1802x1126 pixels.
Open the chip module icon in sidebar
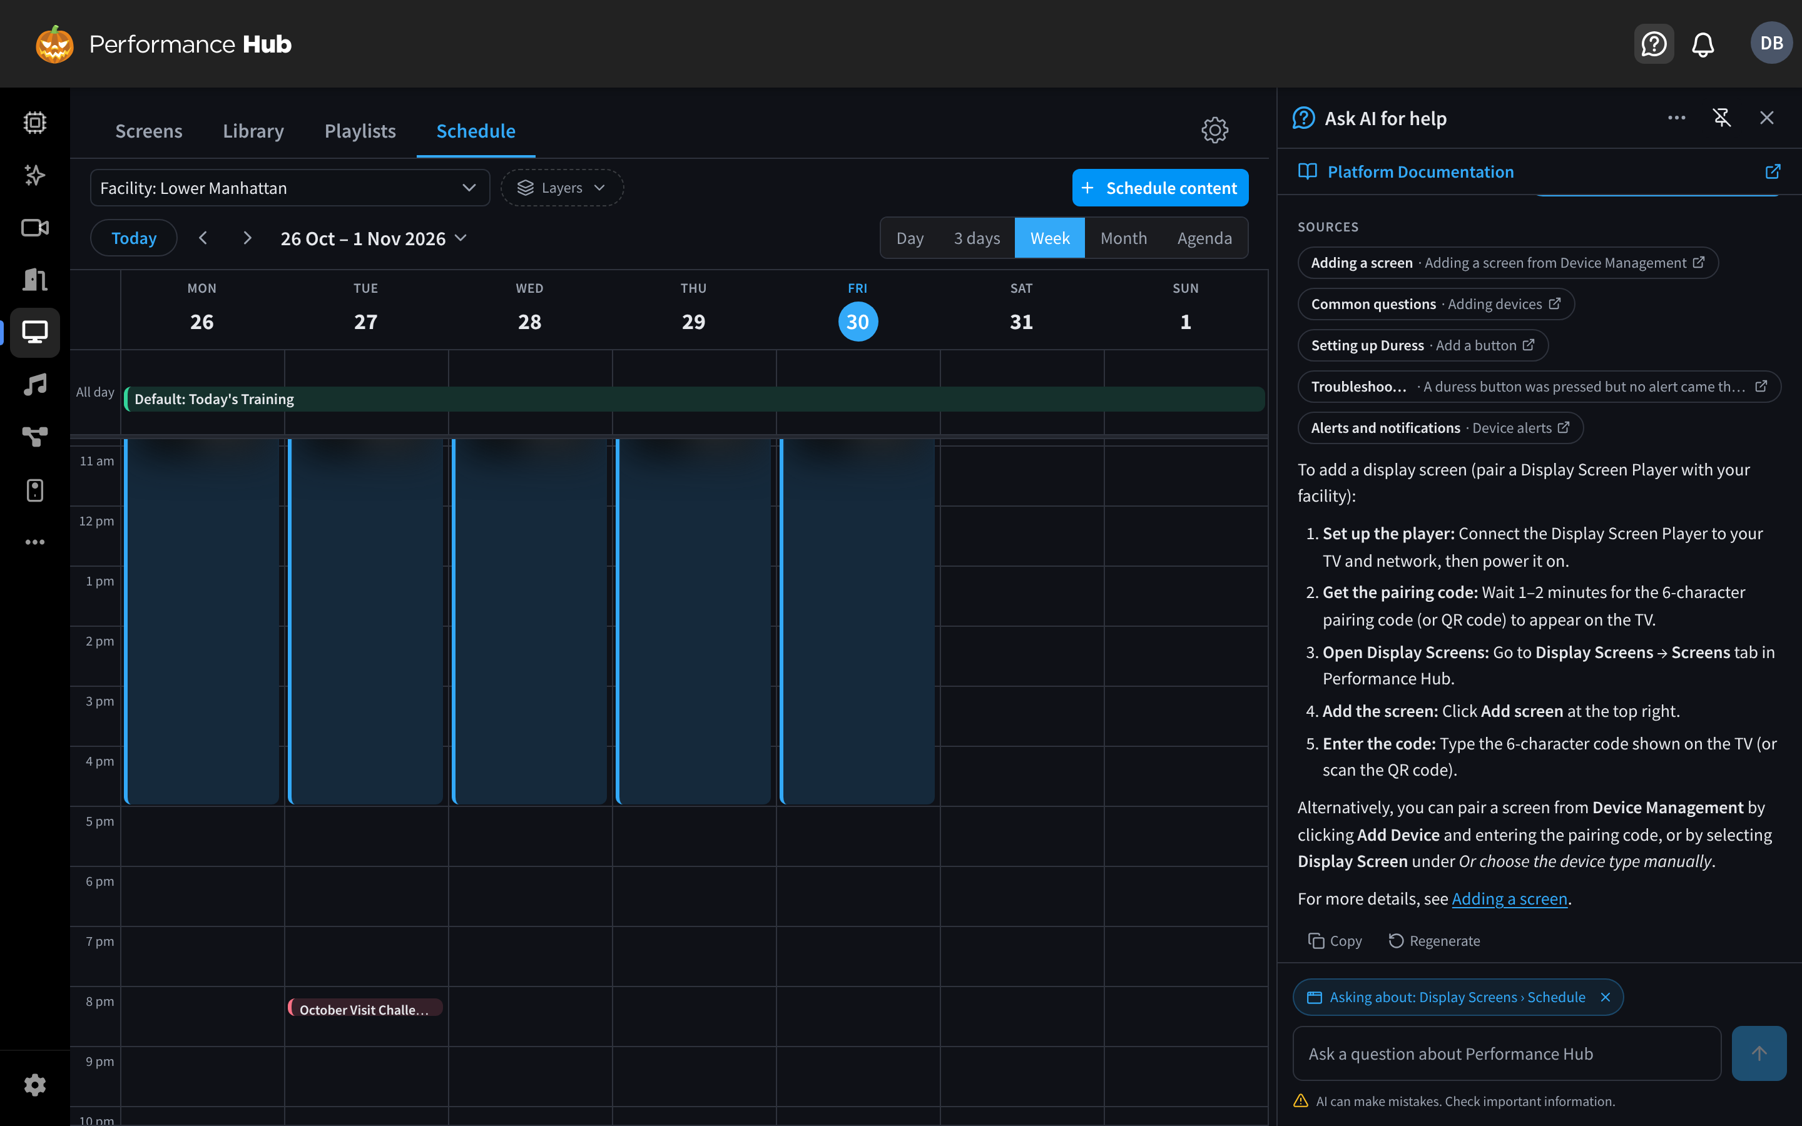click(x=34, y=122)
